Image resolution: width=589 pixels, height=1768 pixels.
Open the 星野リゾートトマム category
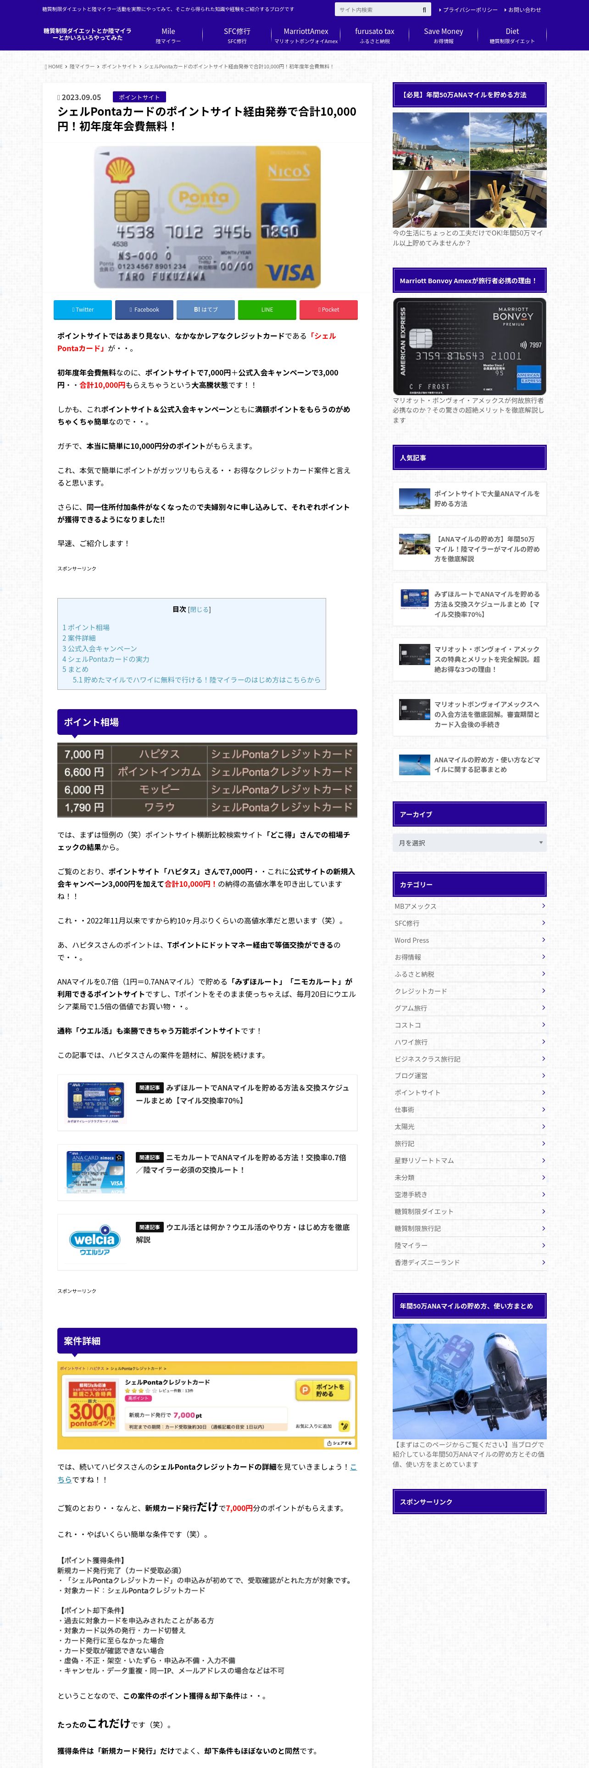tap(470, 1161)
